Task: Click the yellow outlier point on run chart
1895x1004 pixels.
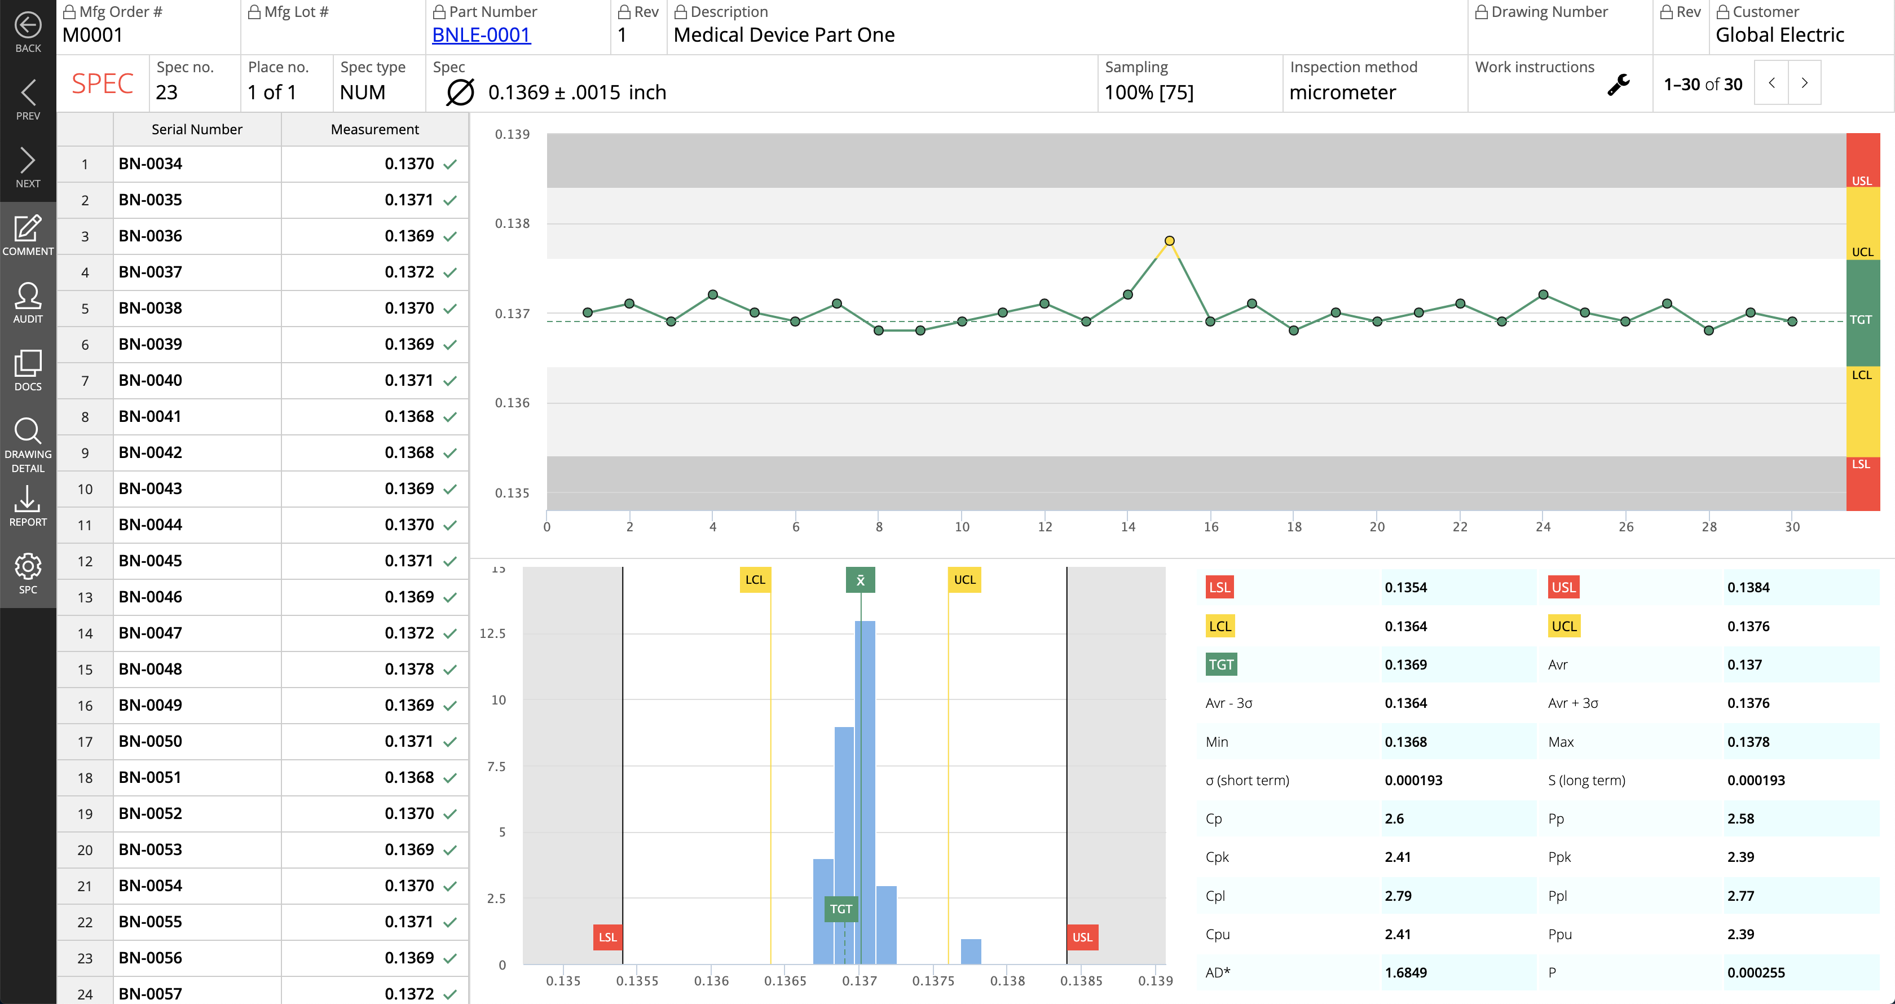Action: pos(1169,240)
